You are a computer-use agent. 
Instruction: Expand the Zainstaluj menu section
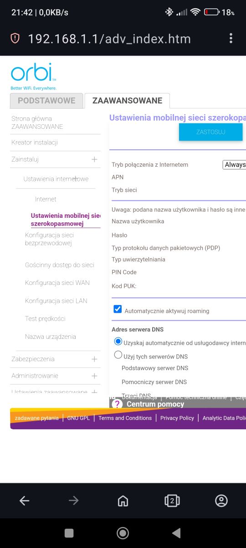(x=94, y=159)
